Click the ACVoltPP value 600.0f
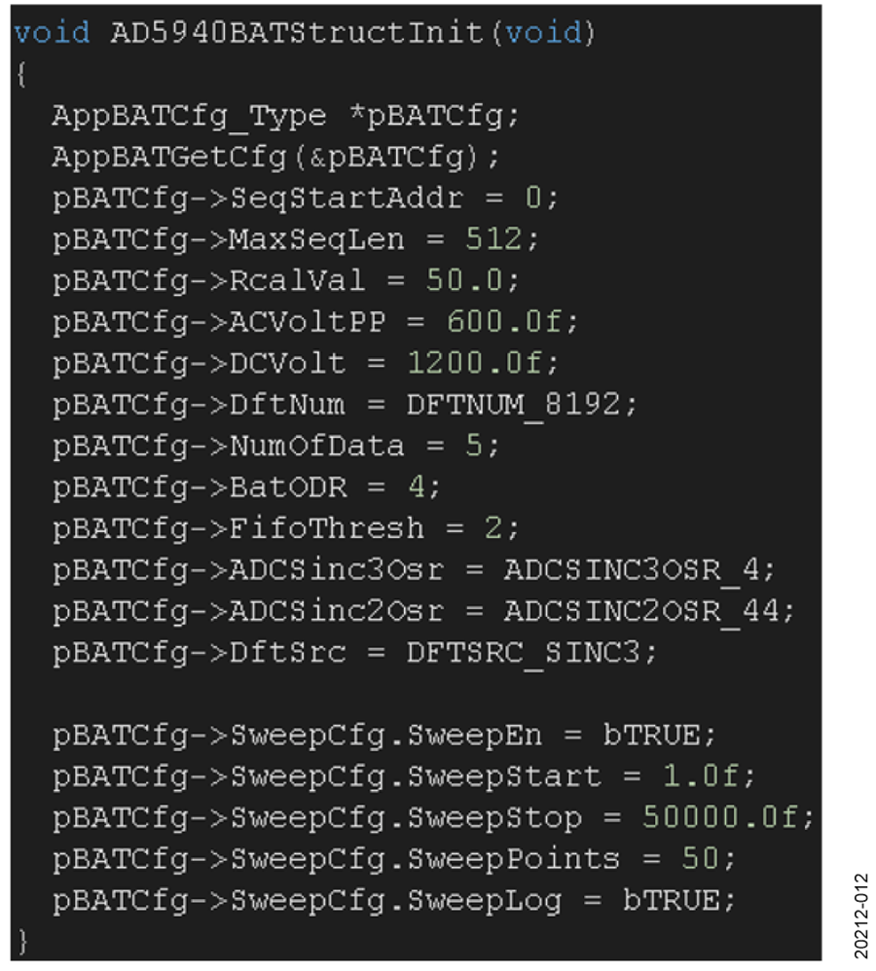 click(x=504, y=322)
